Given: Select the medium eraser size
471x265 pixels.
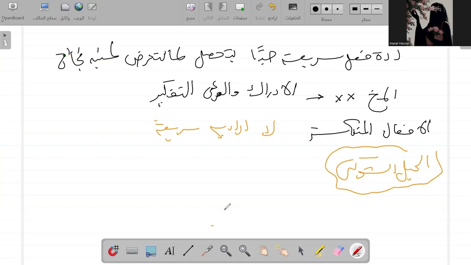Looking at the screenshot, I should point(326,9).
